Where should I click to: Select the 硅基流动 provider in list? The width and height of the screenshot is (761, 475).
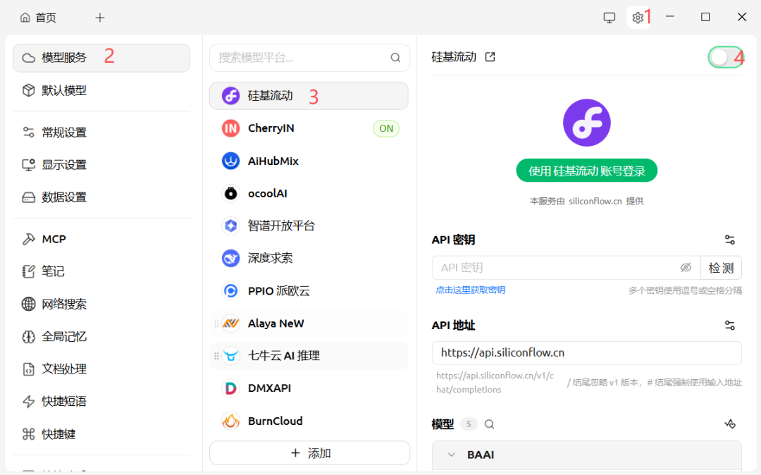coord(309,96)
